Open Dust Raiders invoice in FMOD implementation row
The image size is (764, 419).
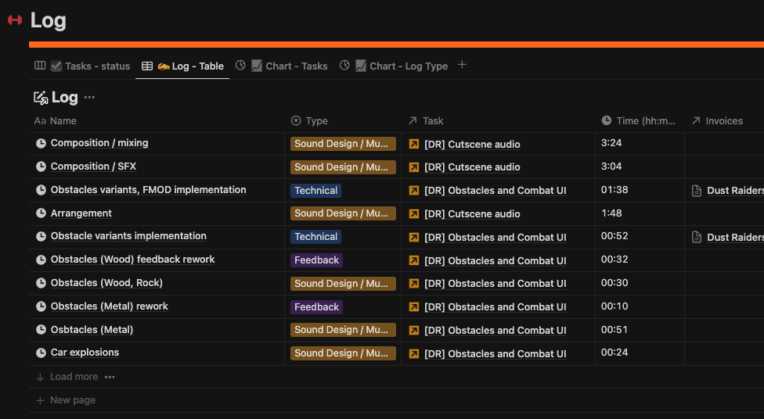pyautogui.click(x=735, y=190)
